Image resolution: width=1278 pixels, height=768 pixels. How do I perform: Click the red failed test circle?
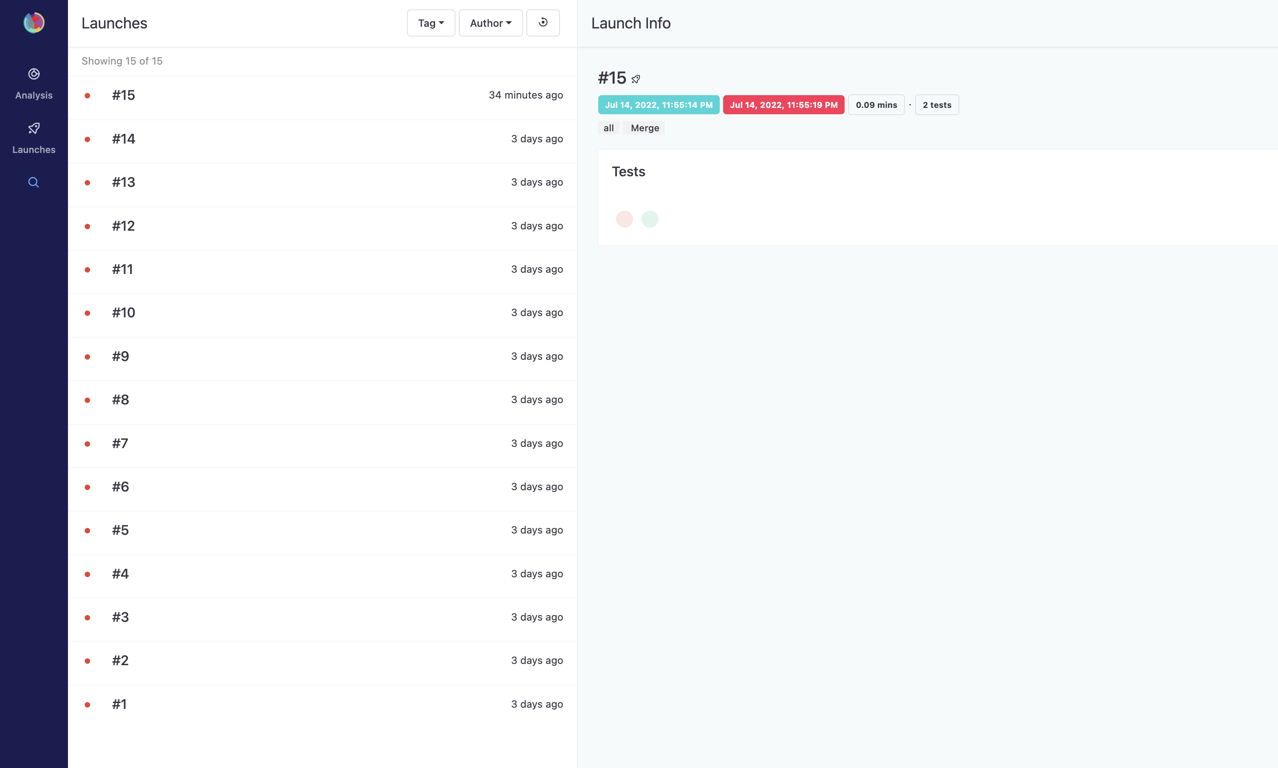pos(624,219)
